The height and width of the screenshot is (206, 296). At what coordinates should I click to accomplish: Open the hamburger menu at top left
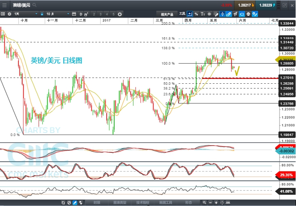click(x=5, y=5)
